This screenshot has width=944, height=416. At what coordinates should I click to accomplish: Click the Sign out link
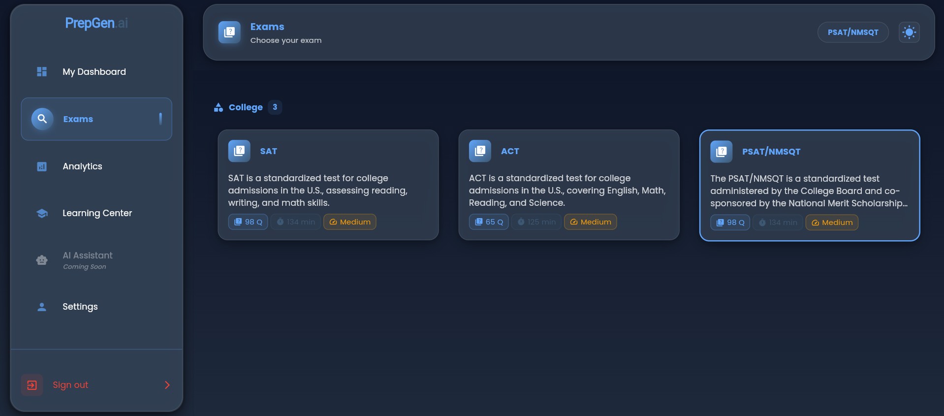tap(70, 385)
